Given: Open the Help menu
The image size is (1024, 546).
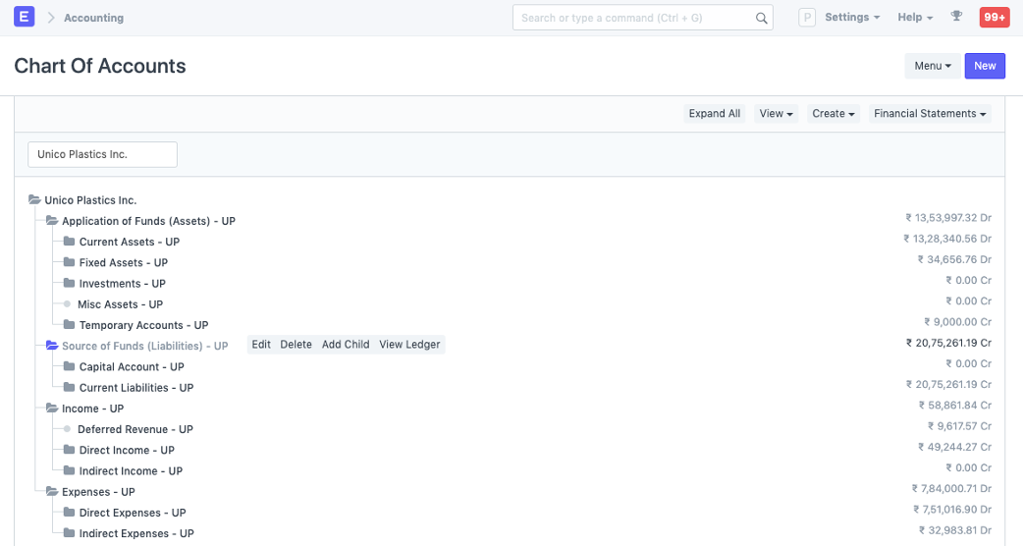Looking at the screenshot, I should (x=915, y=18).
